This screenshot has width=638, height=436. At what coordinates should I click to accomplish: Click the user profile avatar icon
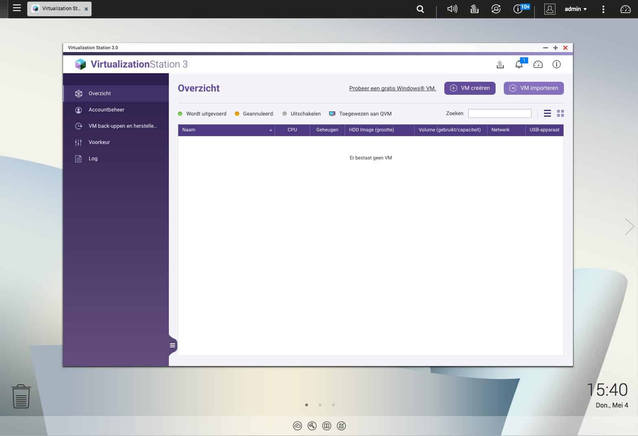click(x=550, y=9)
